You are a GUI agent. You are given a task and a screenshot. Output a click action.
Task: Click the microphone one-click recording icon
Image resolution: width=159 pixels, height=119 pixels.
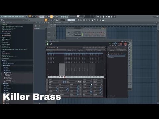103,17
